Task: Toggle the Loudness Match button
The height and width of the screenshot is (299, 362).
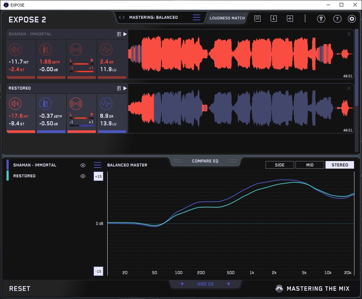Action: (x=227, y=18)
